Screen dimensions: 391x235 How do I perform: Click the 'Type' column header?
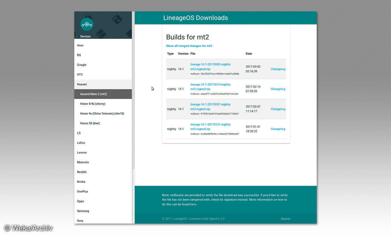[170, 54]
